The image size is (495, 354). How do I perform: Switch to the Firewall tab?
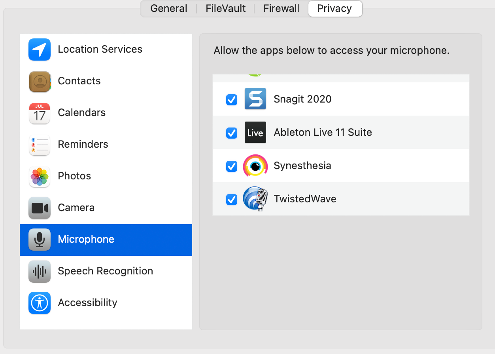coord(281,9)
